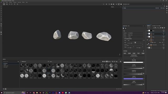168x94 pixels.
Task: Filter assets by Environments
Action: point(117,62)
